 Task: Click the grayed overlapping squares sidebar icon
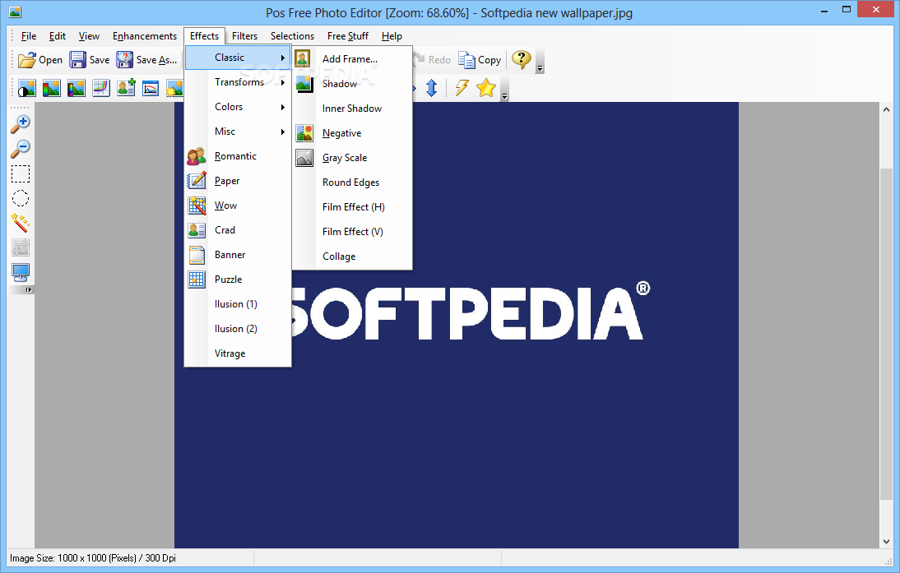(21, 247)
